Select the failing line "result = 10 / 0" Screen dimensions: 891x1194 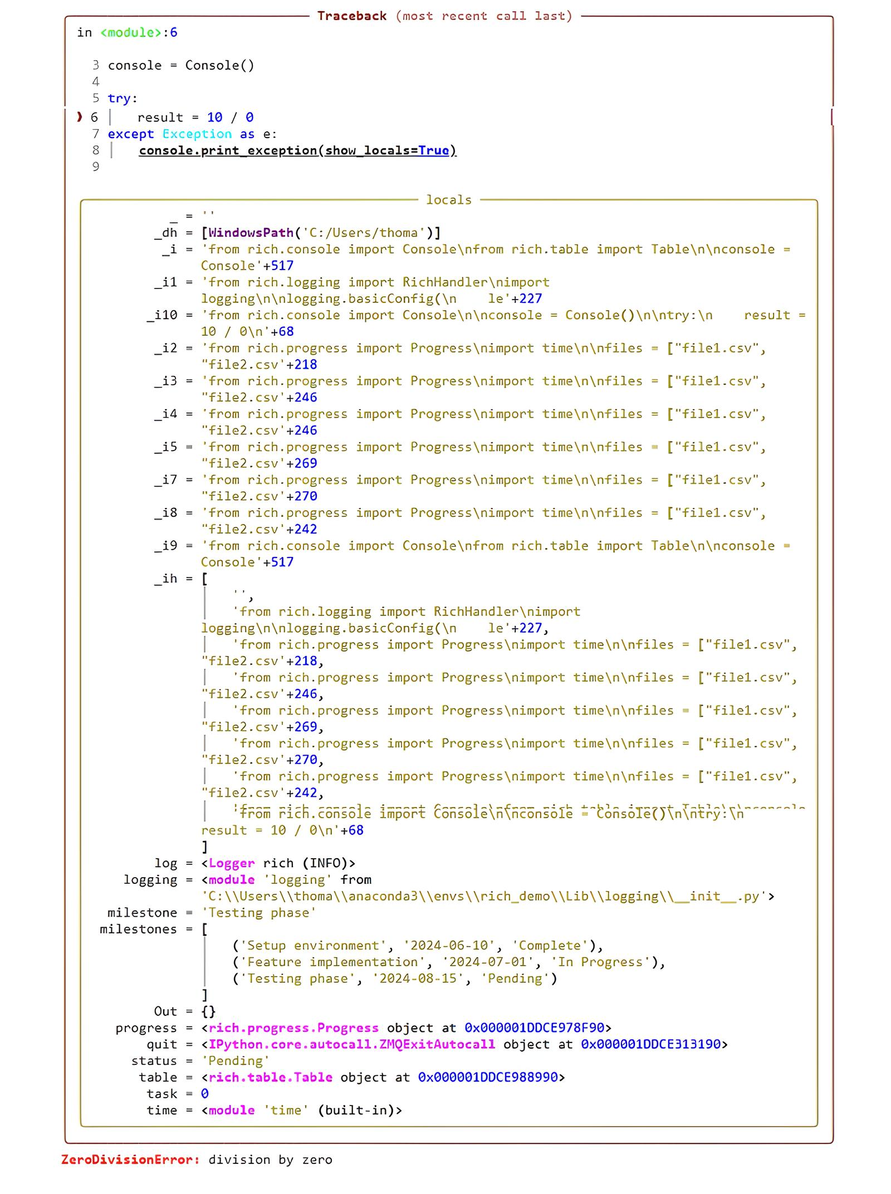pyautogui.click(x=195, y=117)
